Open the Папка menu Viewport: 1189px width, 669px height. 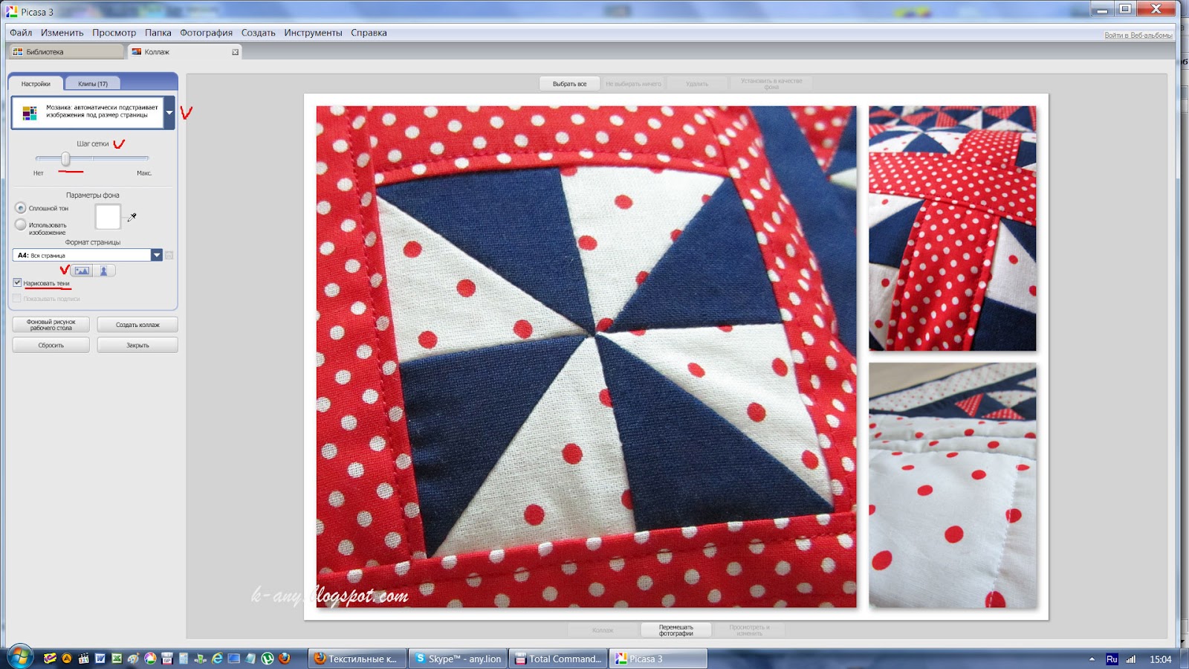coord(158,33)
